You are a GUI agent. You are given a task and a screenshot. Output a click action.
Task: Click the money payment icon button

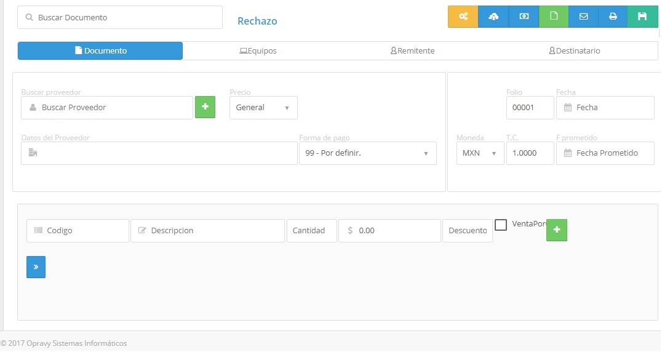[x=524, y=17]
